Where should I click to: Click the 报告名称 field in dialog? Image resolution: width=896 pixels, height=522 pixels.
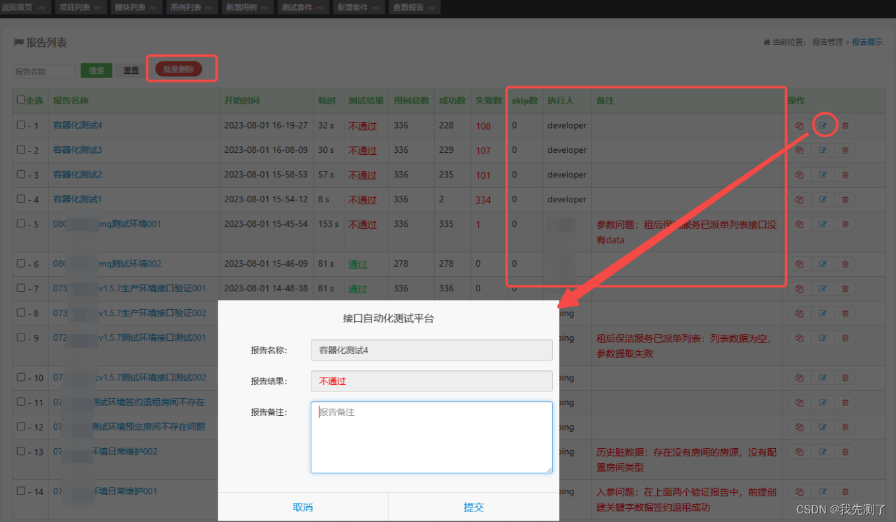(432, 350)
